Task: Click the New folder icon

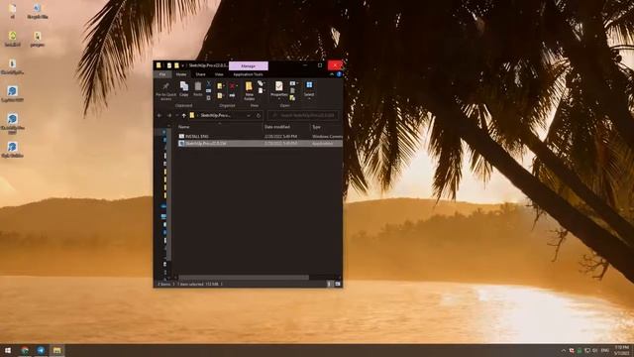Action: click(x=249, y=86)
